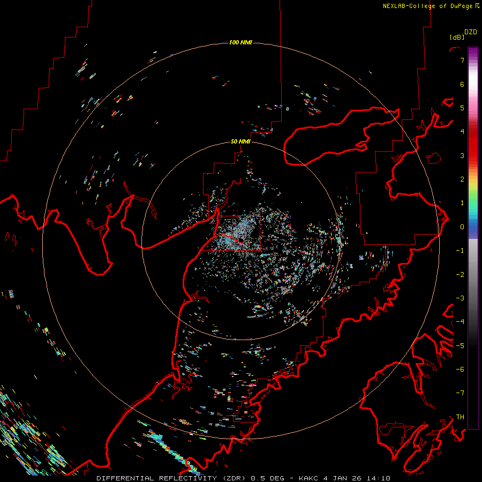The image size is (482, 482).
Task: Click the "5" tick label on color scale
Action: tap(462, 108)
